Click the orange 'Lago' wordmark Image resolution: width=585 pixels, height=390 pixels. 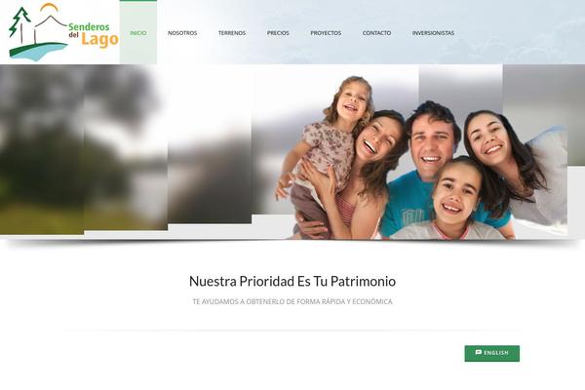point(99,40)
